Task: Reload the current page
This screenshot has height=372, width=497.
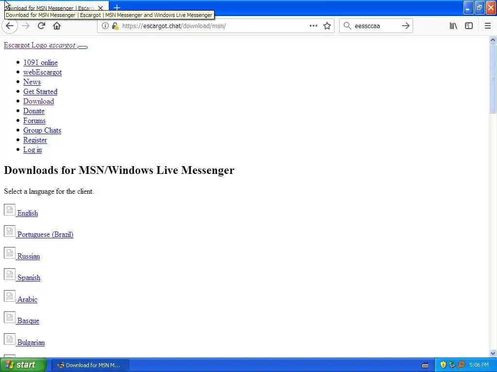Action: (x=41, y=26)
